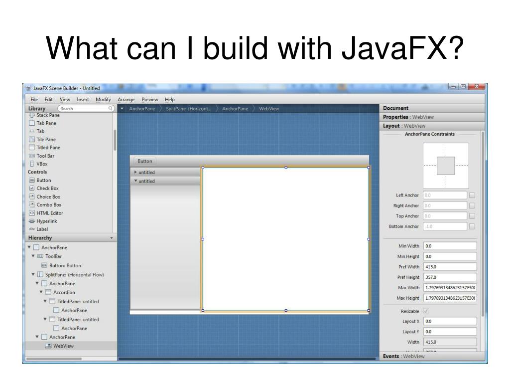Screen dimensions: 510x383
Task: Collapse the second AnchorPane above WebView
Action: (37, 337)
